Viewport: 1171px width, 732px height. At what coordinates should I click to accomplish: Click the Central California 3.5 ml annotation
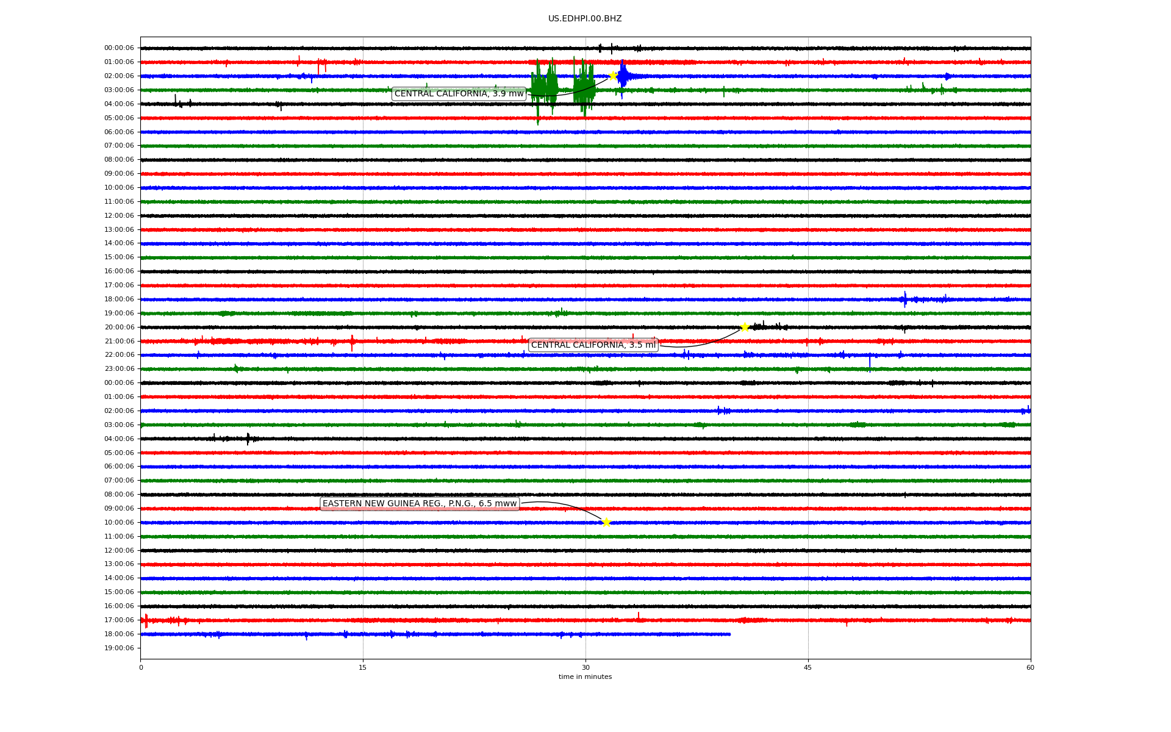[x=593, y=345]
